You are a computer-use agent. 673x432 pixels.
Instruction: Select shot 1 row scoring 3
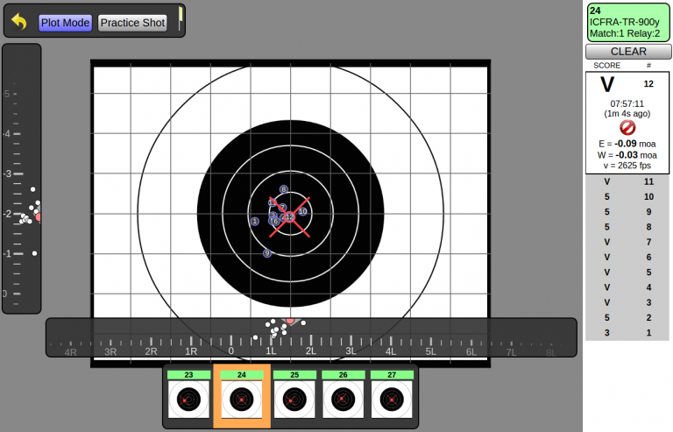click(x=627, y=332)
